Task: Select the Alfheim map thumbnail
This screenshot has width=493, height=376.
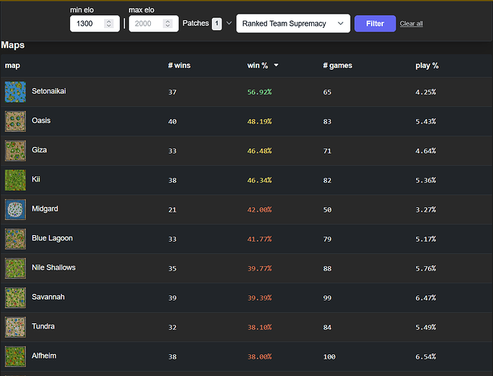Action: 15,356
